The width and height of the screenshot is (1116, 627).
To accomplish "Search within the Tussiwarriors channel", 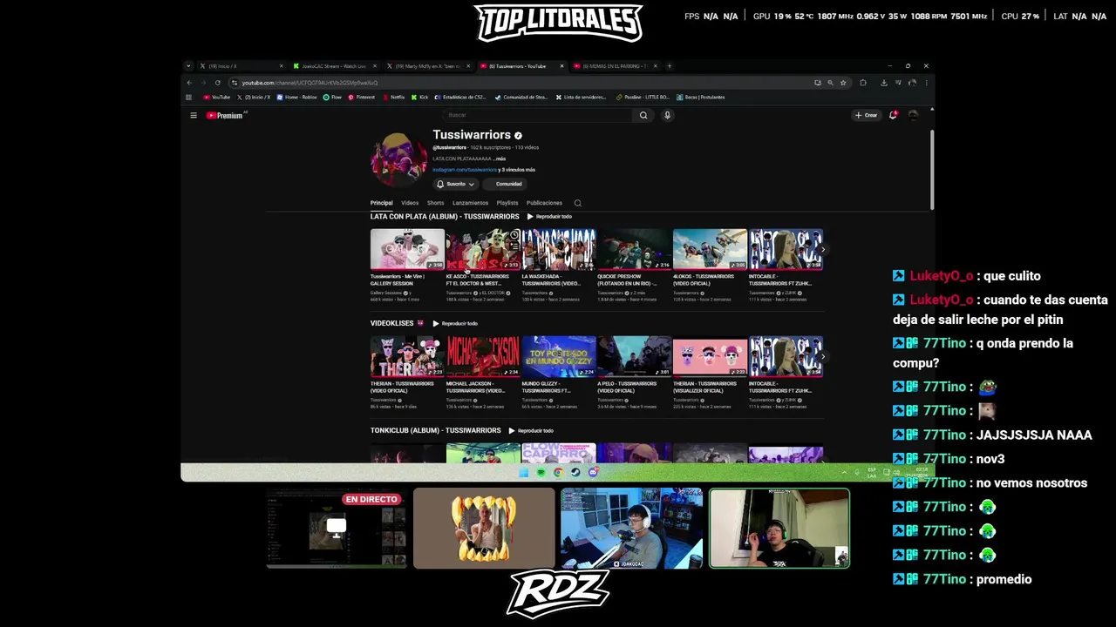I will [577, 203].
